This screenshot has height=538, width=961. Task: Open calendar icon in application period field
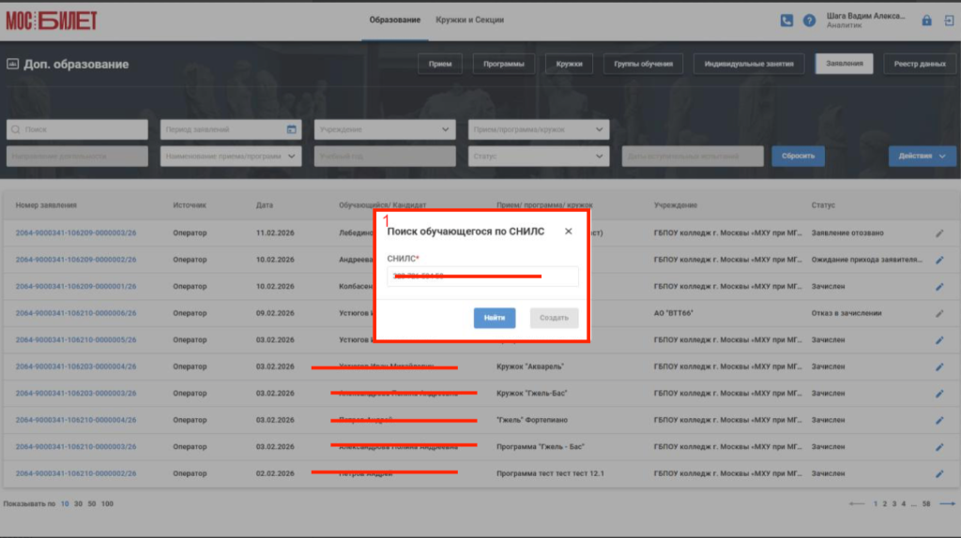(291, 129)
